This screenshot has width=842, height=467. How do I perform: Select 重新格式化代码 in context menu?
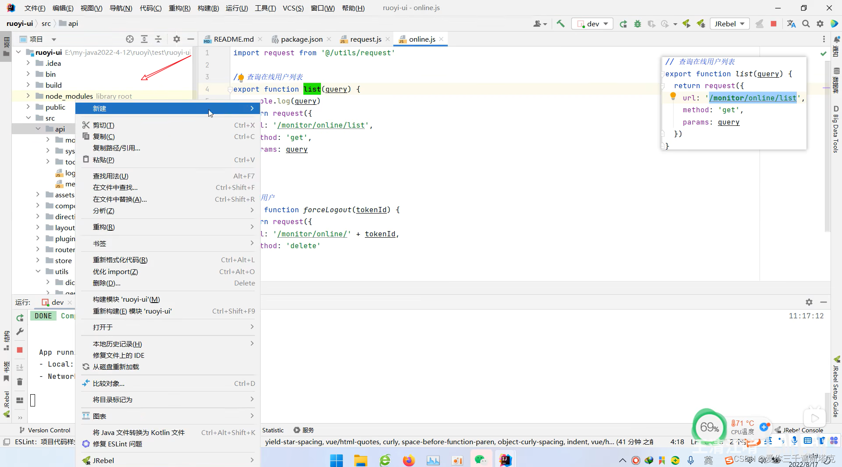[120, 260]
